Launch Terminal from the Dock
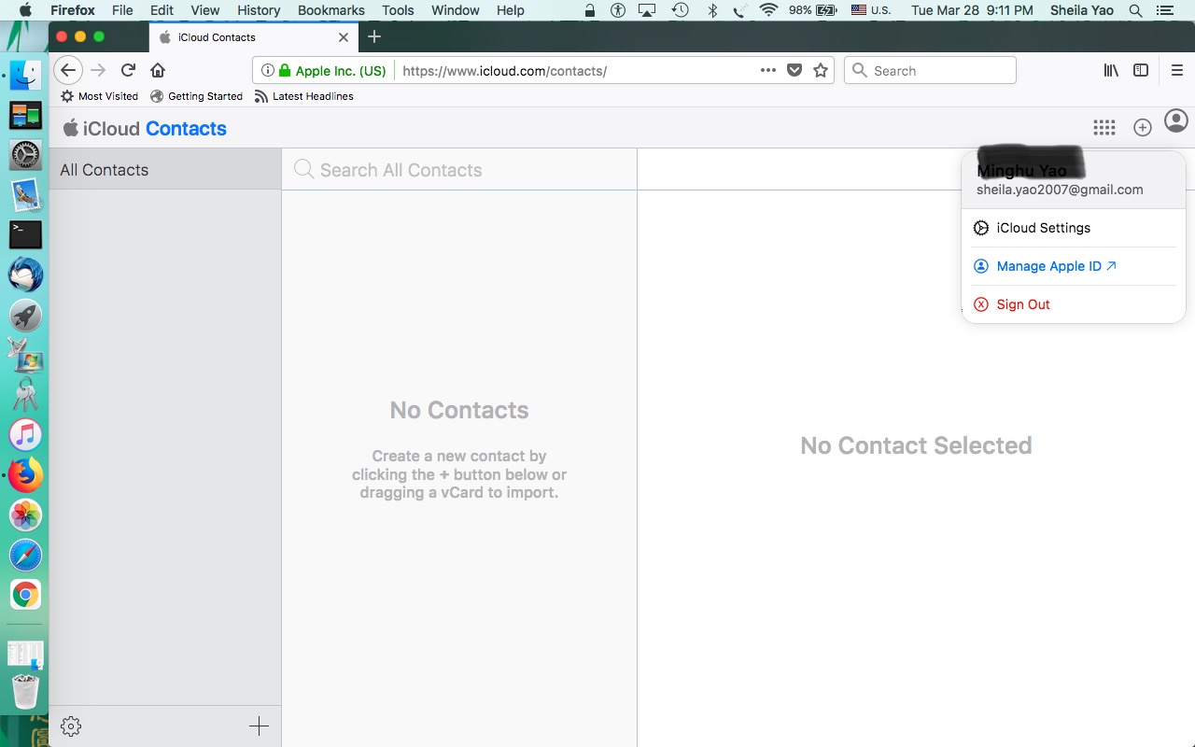Screen dimensions: 1195x747 point(26,234)
